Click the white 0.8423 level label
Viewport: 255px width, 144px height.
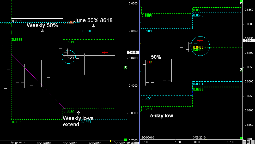point(69,58)
